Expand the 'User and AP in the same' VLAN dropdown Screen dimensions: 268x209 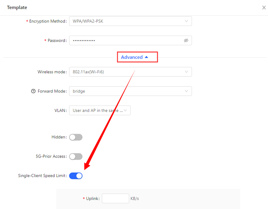(98, 111)
